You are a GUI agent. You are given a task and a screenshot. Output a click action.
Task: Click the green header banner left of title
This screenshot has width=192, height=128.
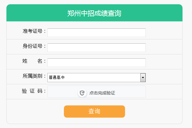point(34,13)
